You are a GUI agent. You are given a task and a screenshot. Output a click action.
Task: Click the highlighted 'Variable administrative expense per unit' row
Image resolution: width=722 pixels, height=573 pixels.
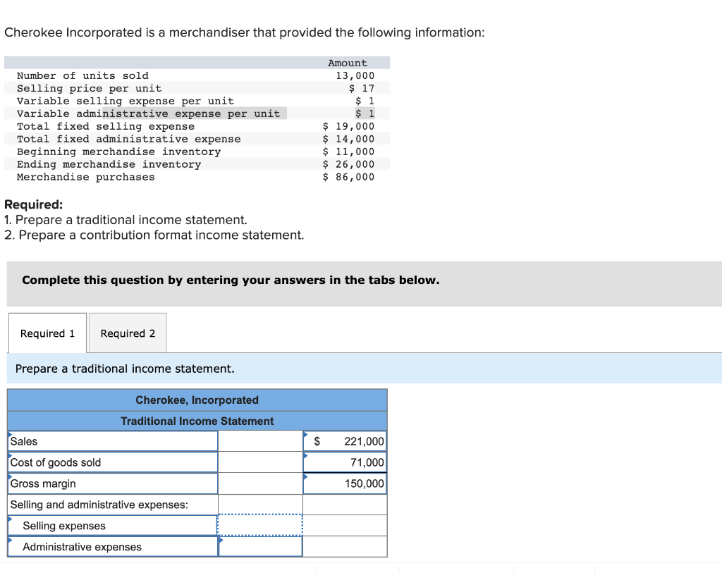point(197,113)
